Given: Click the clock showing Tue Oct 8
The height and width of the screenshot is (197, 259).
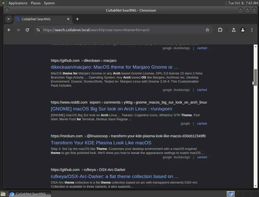Looking at the screenshot, I should click(x=243, y=3).
